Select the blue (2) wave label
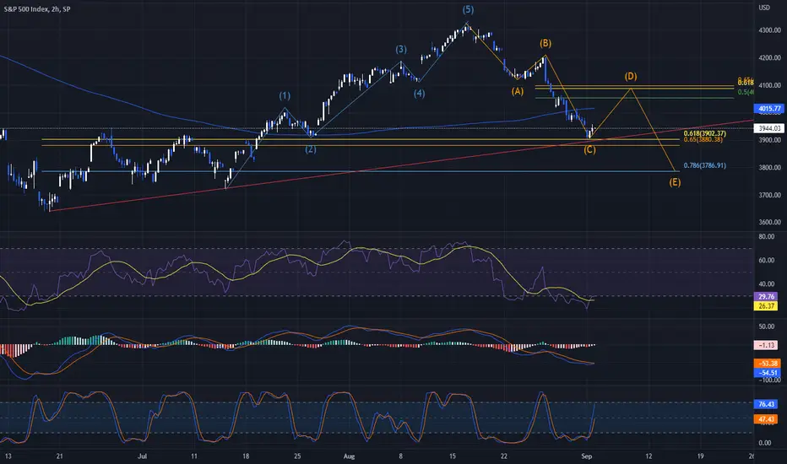This screenshot has width=787, height=464. coord(311,149)
